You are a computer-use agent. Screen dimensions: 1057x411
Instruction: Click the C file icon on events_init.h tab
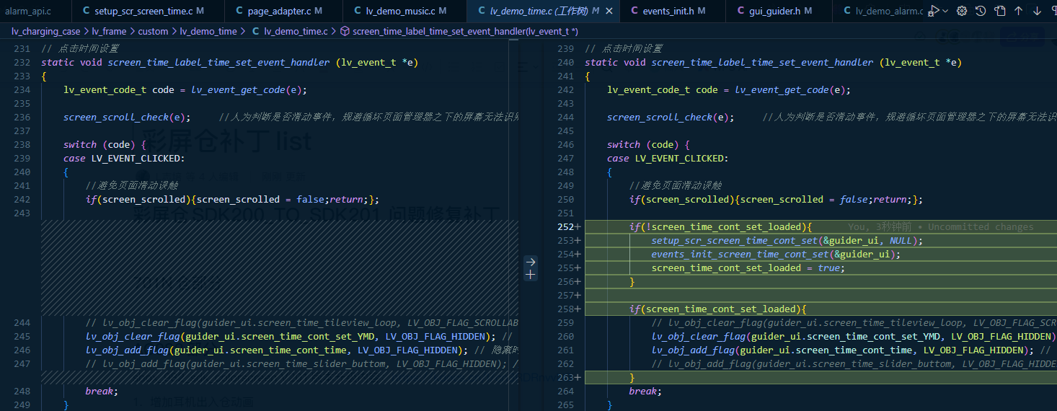[634, 11]
